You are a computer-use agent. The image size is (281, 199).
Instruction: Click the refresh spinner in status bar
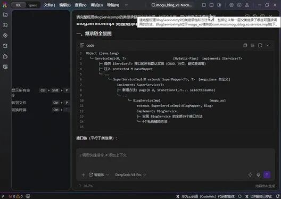click(240, 196)
